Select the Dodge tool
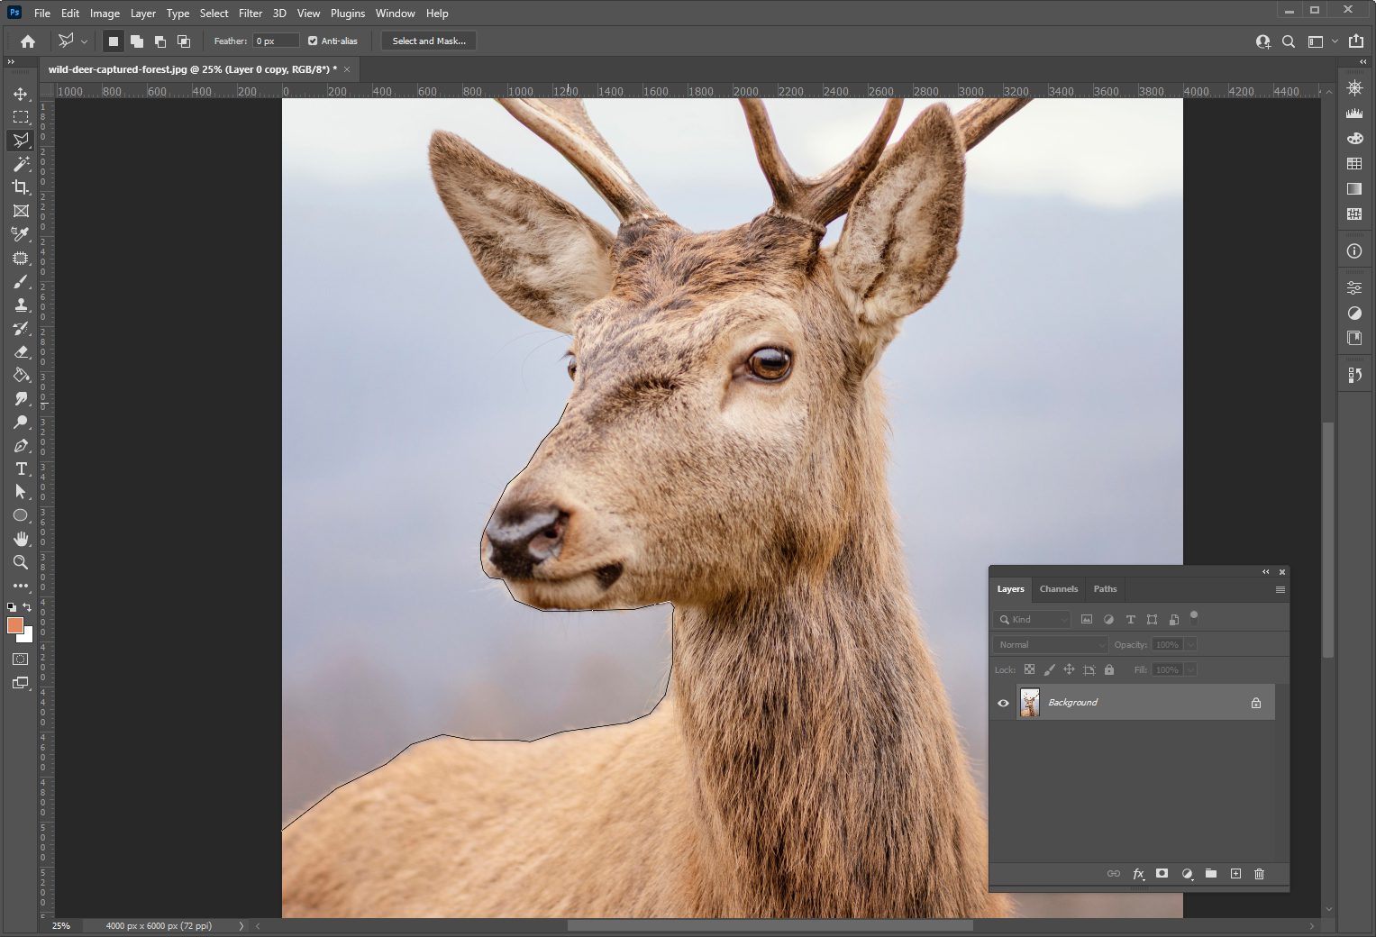1376x937 pixels. coord(21,423)
